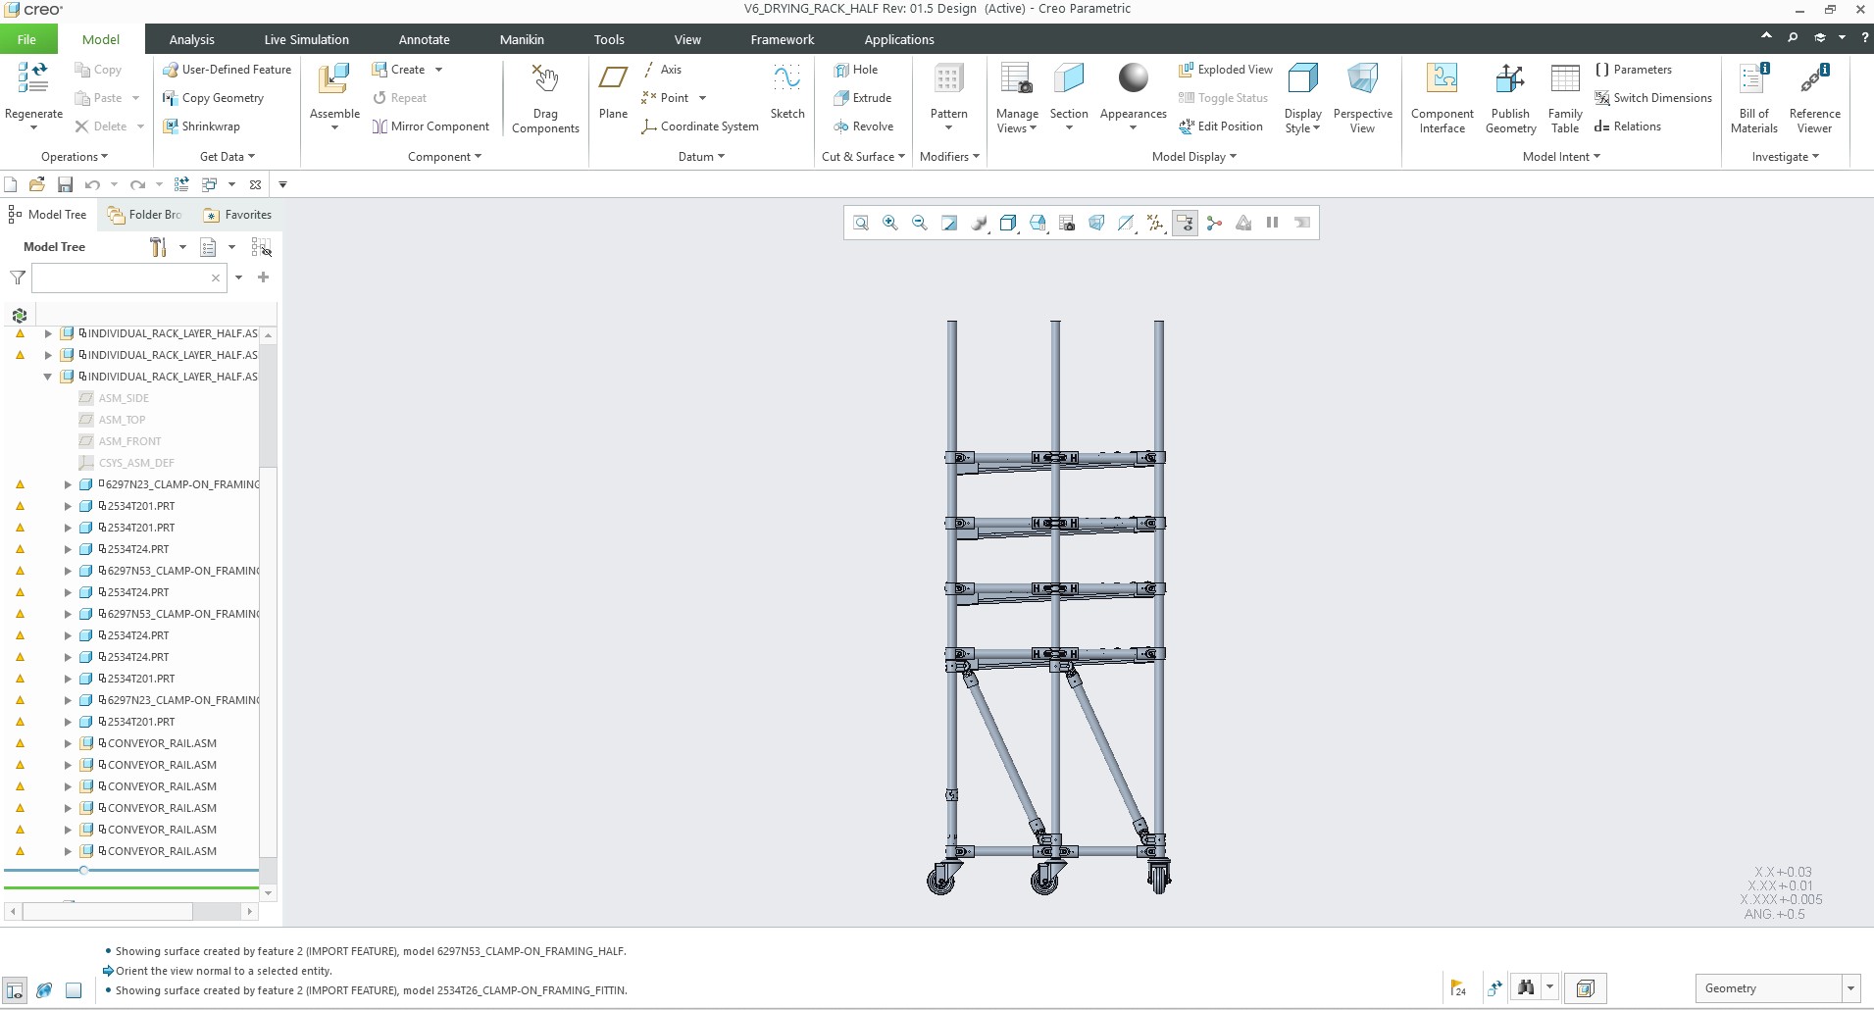Image resolution: width=1874 pixels, height=1010 pixels.
Task: Click Repaint icon on graphics toolbar
Action: 949,223
